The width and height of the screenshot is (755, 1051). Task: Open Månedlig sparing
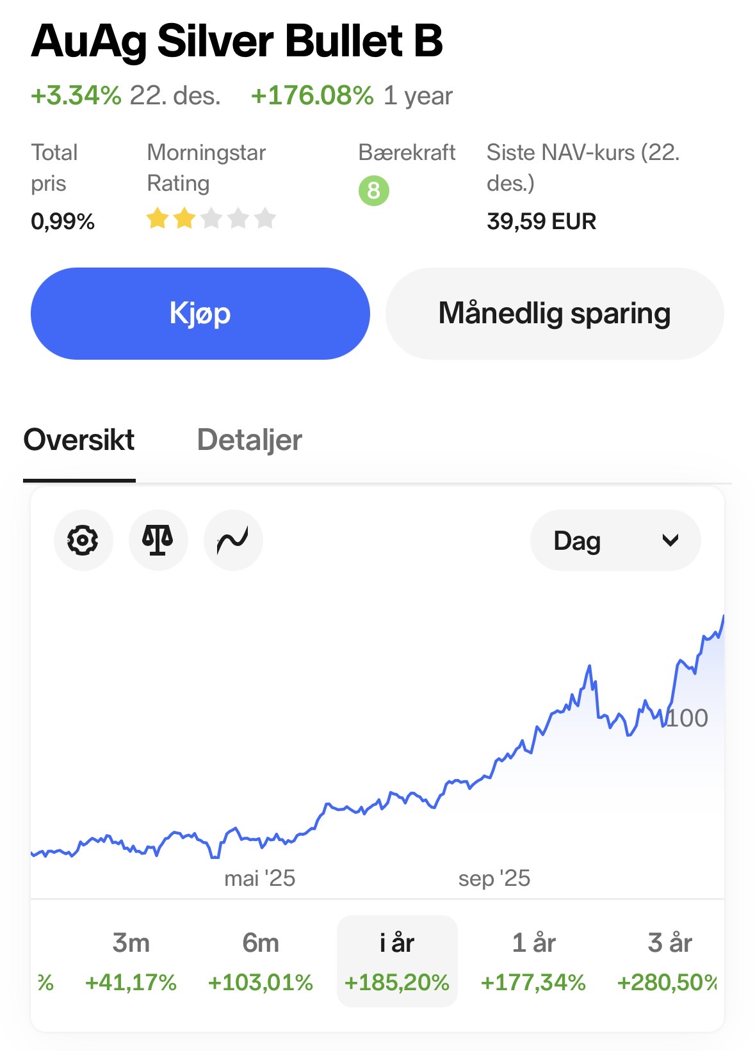coord(555,314)
